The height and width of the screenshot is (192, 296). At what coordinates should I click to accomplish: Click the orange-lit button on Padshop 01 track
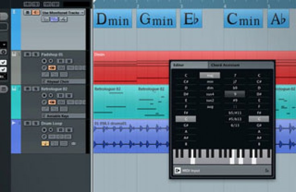52,68
